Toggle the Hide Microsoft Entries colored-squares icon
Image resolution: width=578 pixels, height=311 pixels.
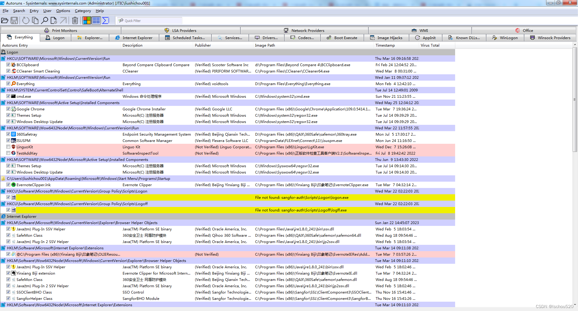click(x=87, y=20)
